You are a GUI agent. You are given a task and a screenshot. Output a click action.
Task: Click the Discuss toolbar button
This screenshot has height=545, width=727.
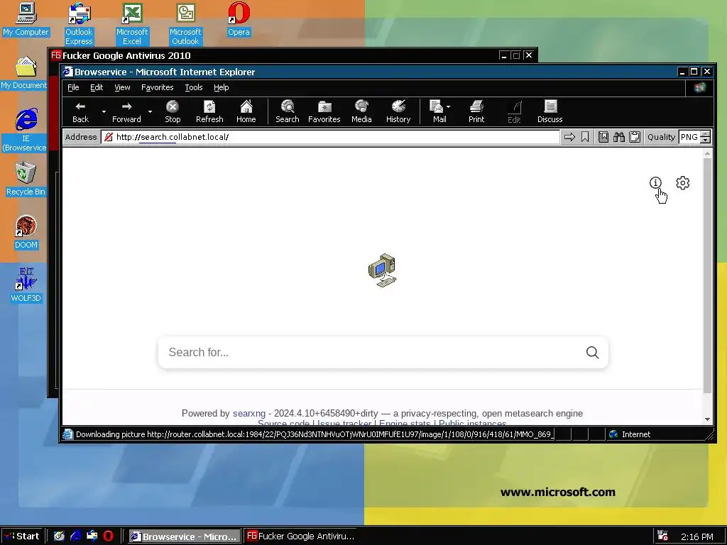click(x=550, y=111)
